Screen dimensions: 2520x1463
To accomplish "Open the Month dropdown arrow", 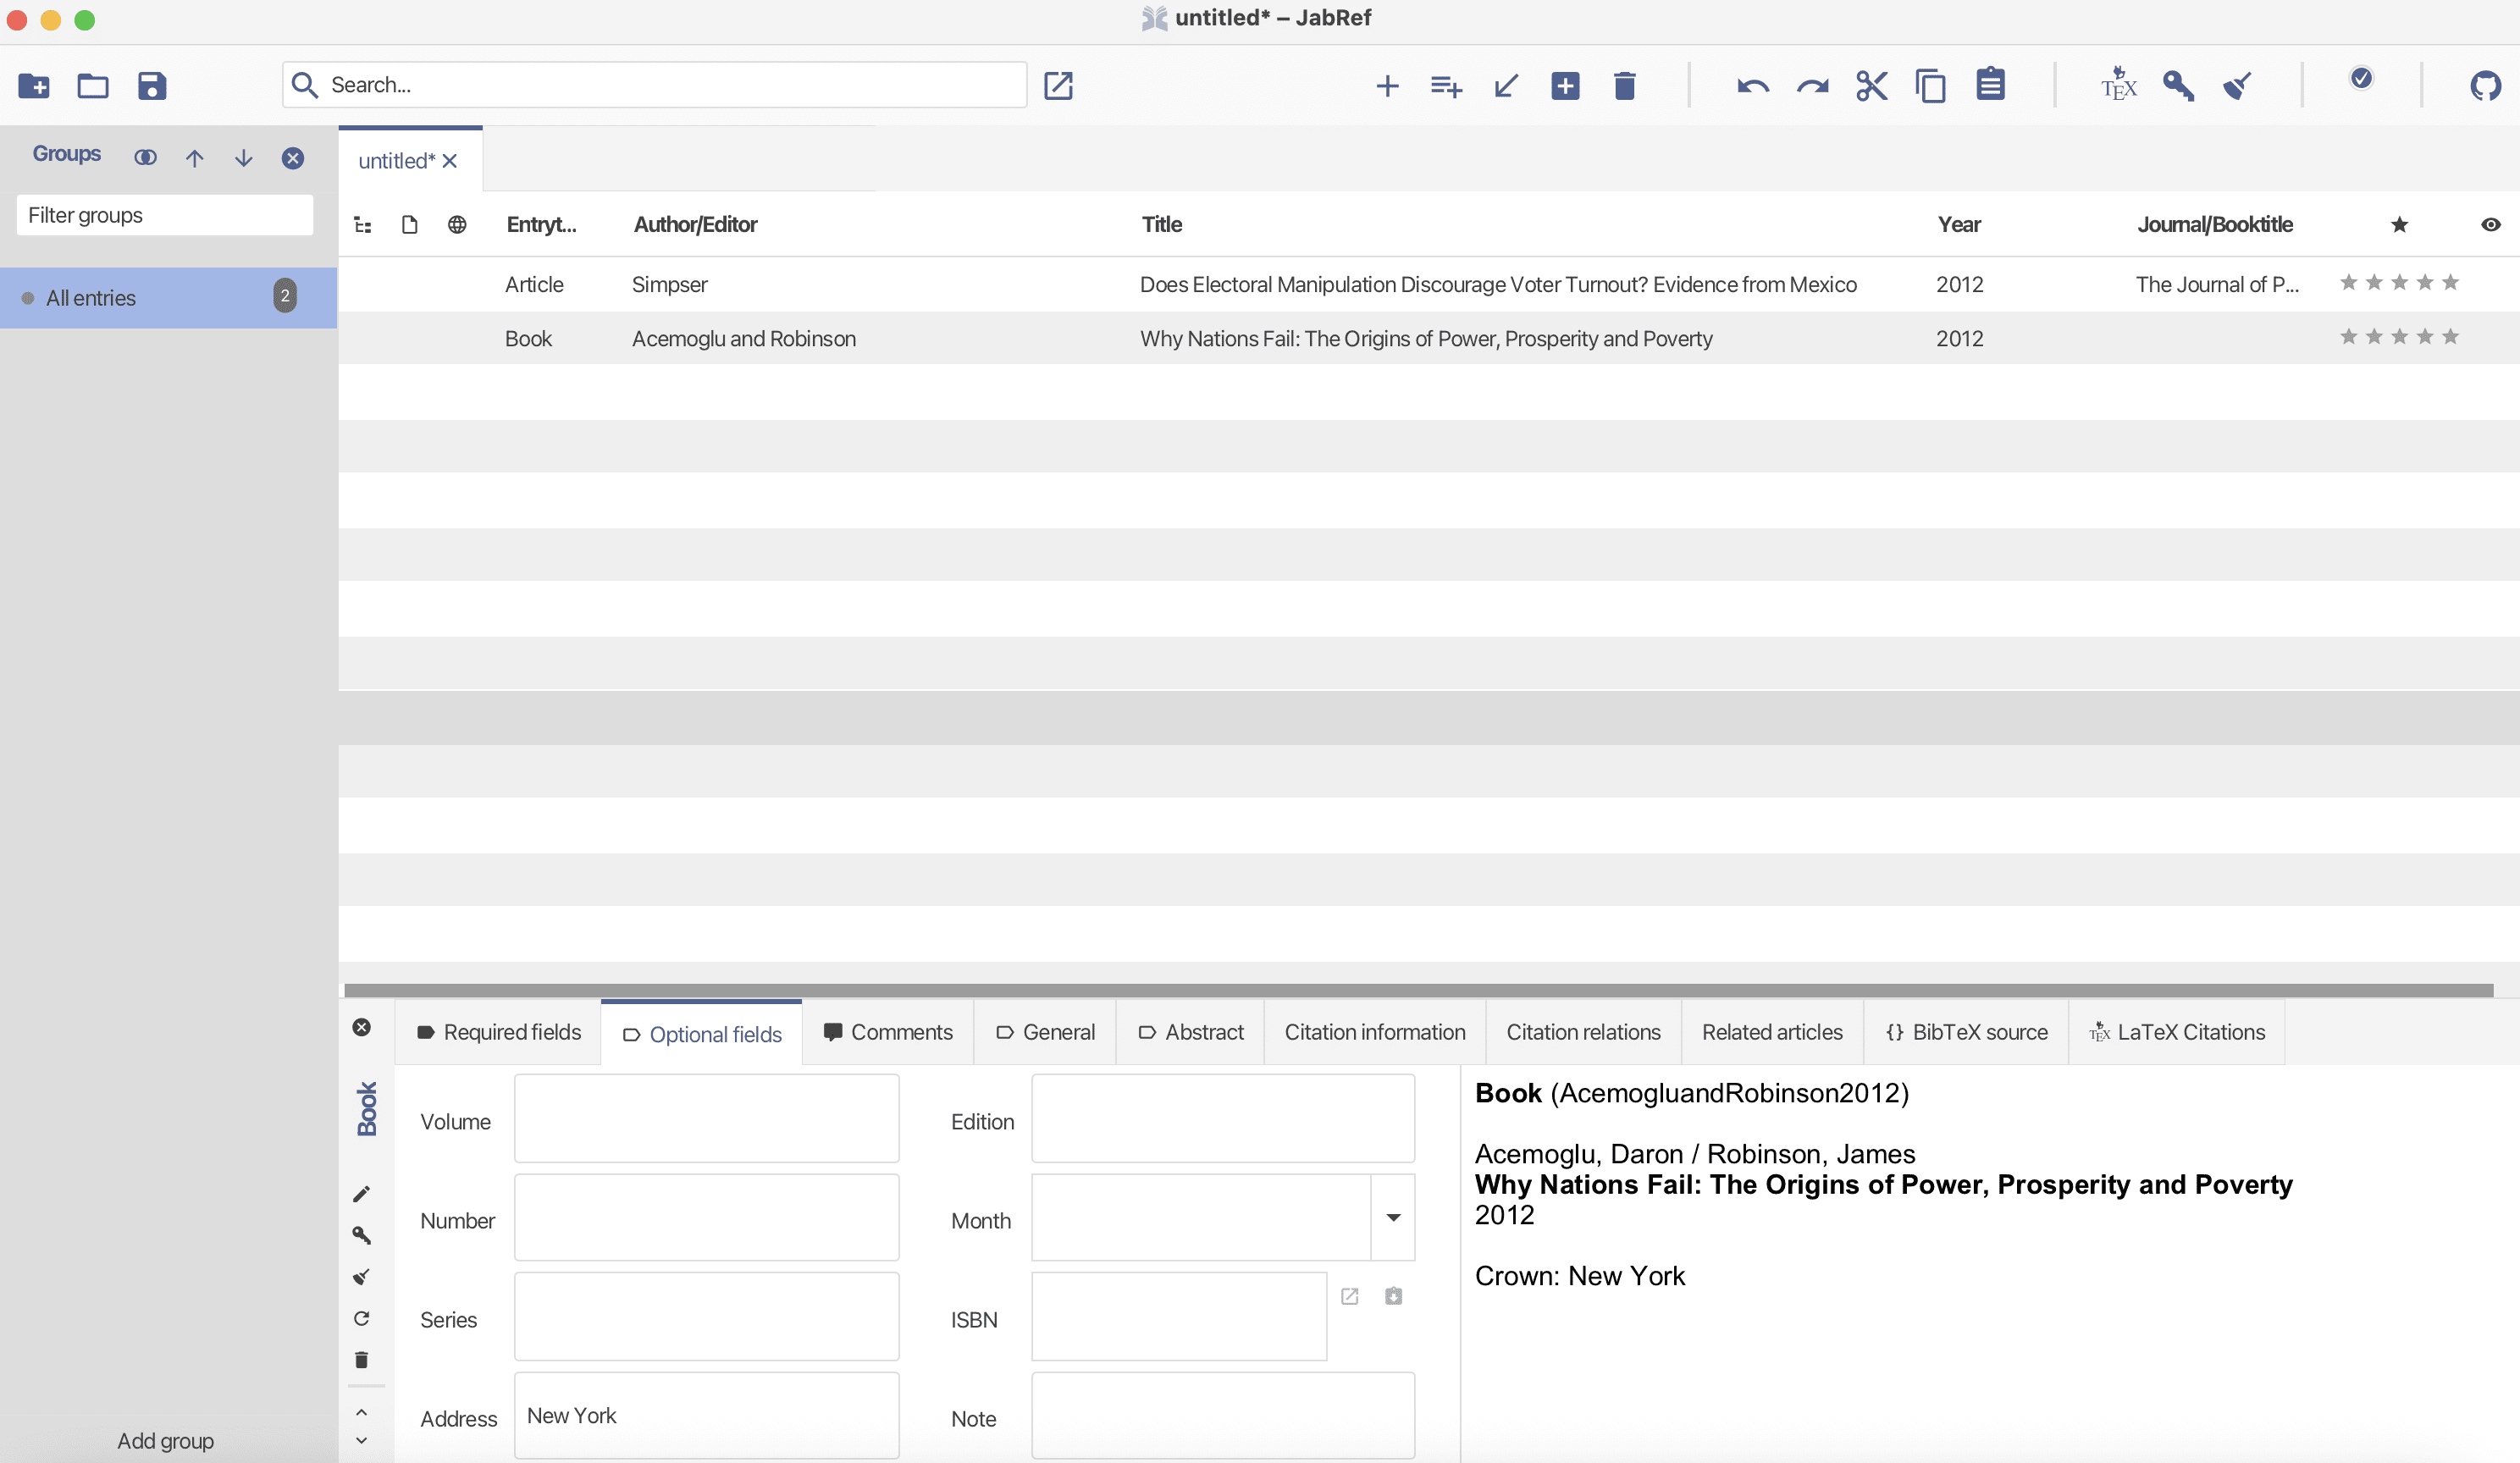I will click(1392, 1218).
